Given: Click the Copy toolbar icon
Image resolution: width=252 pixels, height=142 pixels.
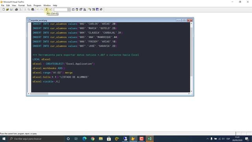Looking at the screenshot, I should coord(29,9).
